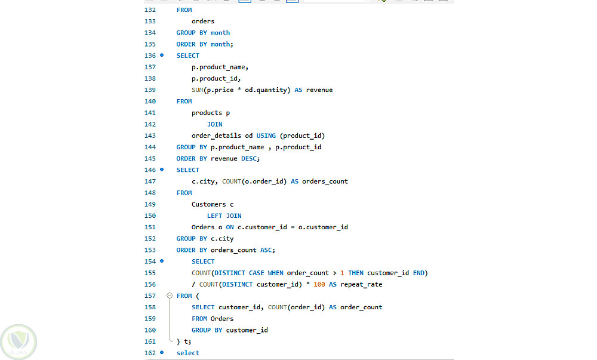The image size is (597, 360).
Task: Click lowercase 'select' on line 162
Action: 187,353
